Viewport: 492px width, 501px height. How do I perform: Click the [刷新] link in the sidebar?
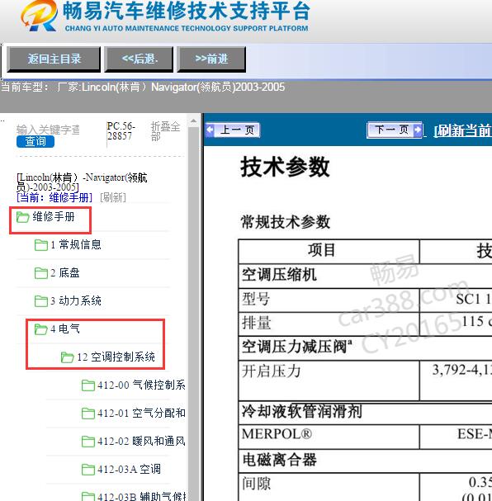click(113, 197)
